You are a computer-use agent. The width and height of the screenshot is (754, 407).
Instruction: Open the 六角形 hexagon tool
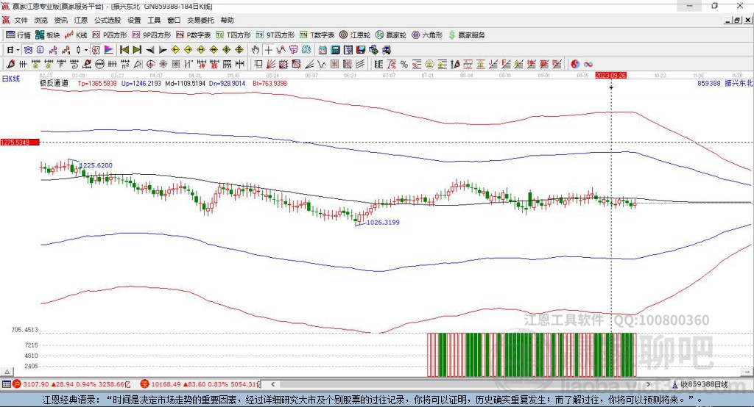[x=427, y=35]
